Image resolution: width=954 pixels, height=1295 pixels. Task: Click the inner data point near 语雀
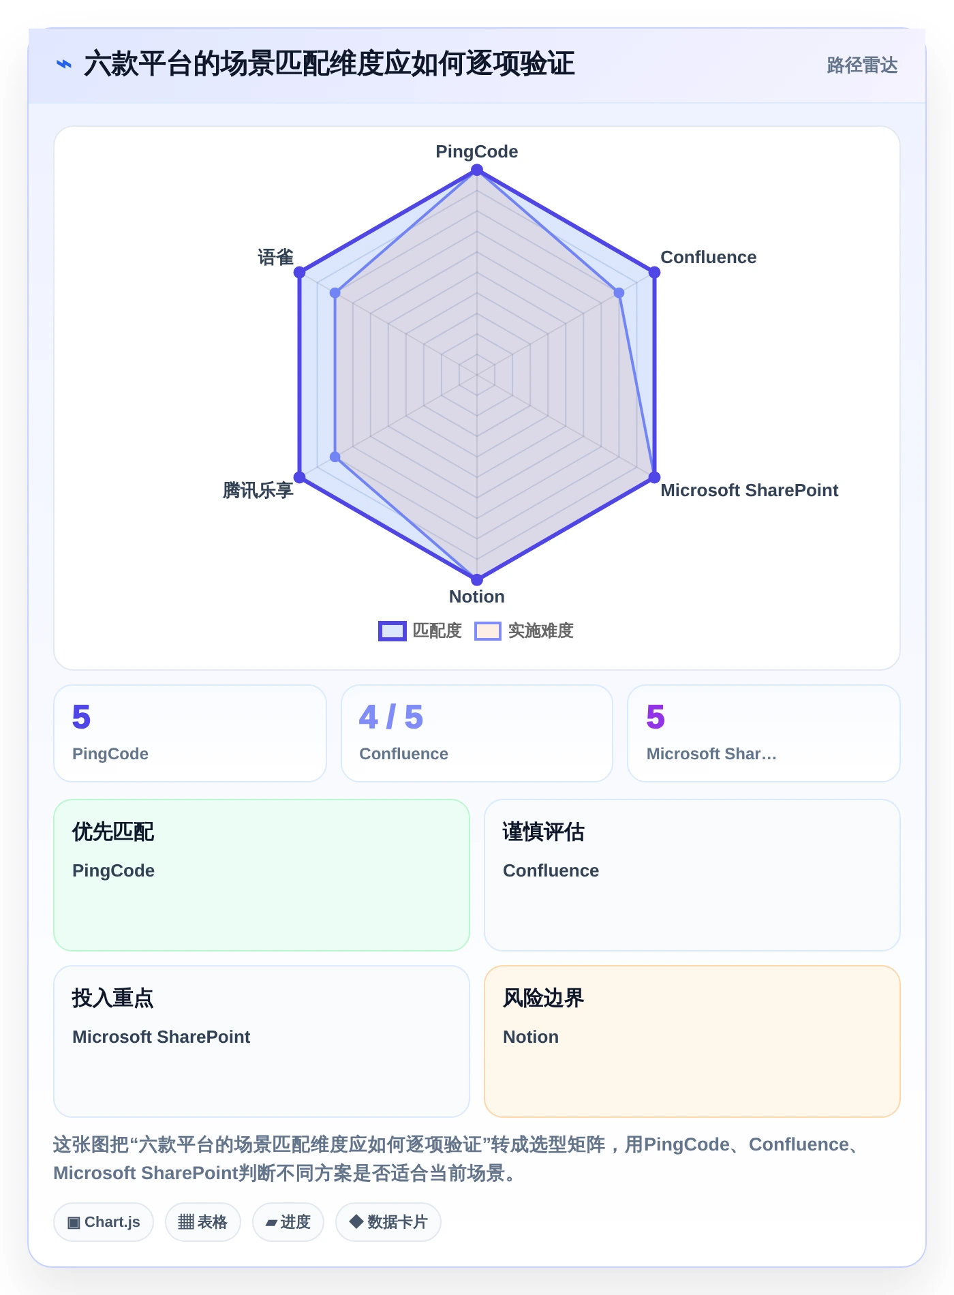click(x=335, y=293)
